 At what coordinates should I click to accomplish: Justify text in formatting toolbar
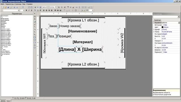[52, 10]
